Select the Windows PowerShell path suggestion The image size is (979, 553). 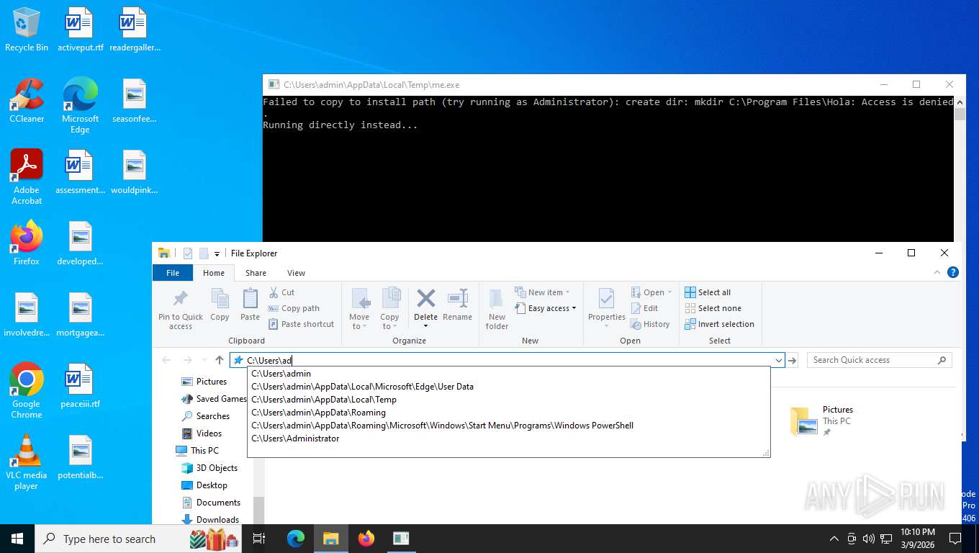[x=508, y=426]
